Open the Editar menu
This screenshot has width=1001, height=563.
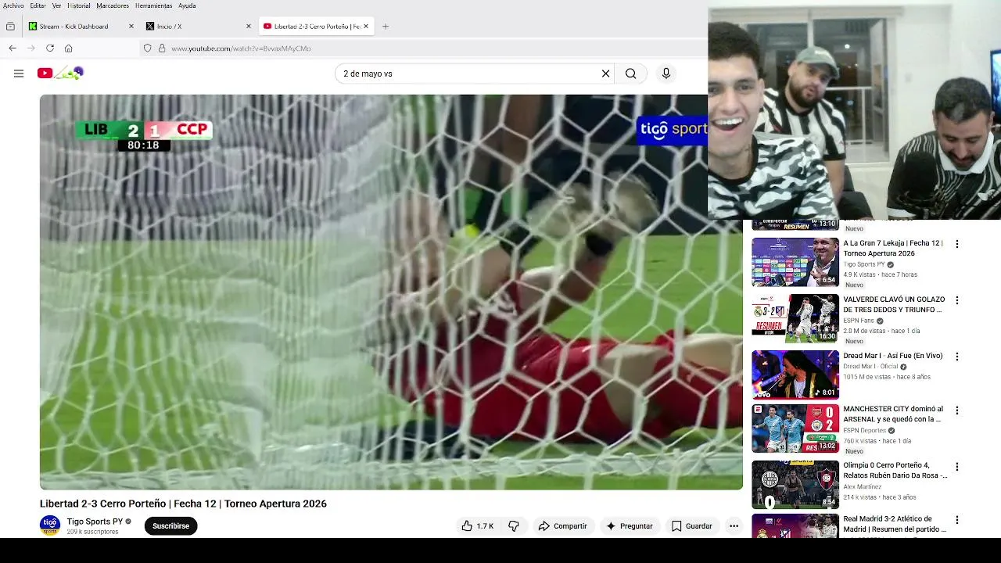38,5
